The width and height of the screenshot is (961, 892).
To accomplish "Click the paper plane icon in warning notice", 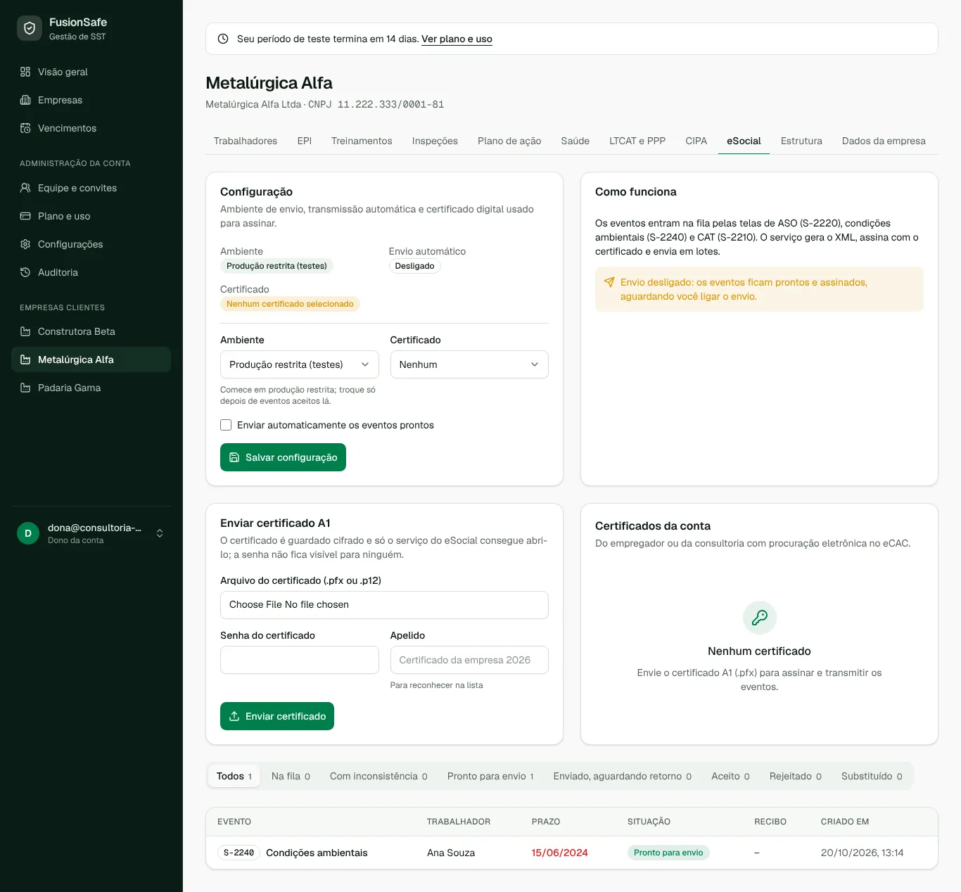I will pyautogui.click(x=609, y=282).
